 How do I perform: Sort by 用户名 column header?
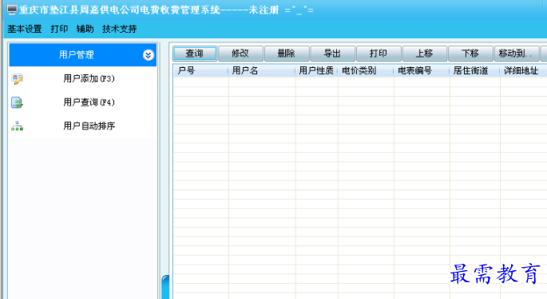pyautogui.click(x=262, y=71)
